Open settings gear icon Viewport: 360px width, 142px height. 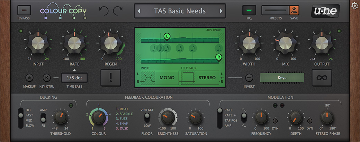tap(355, 6)
